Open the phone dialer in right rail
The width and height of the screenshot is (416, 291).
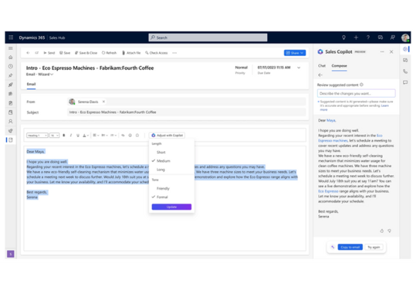pos(405,71)
